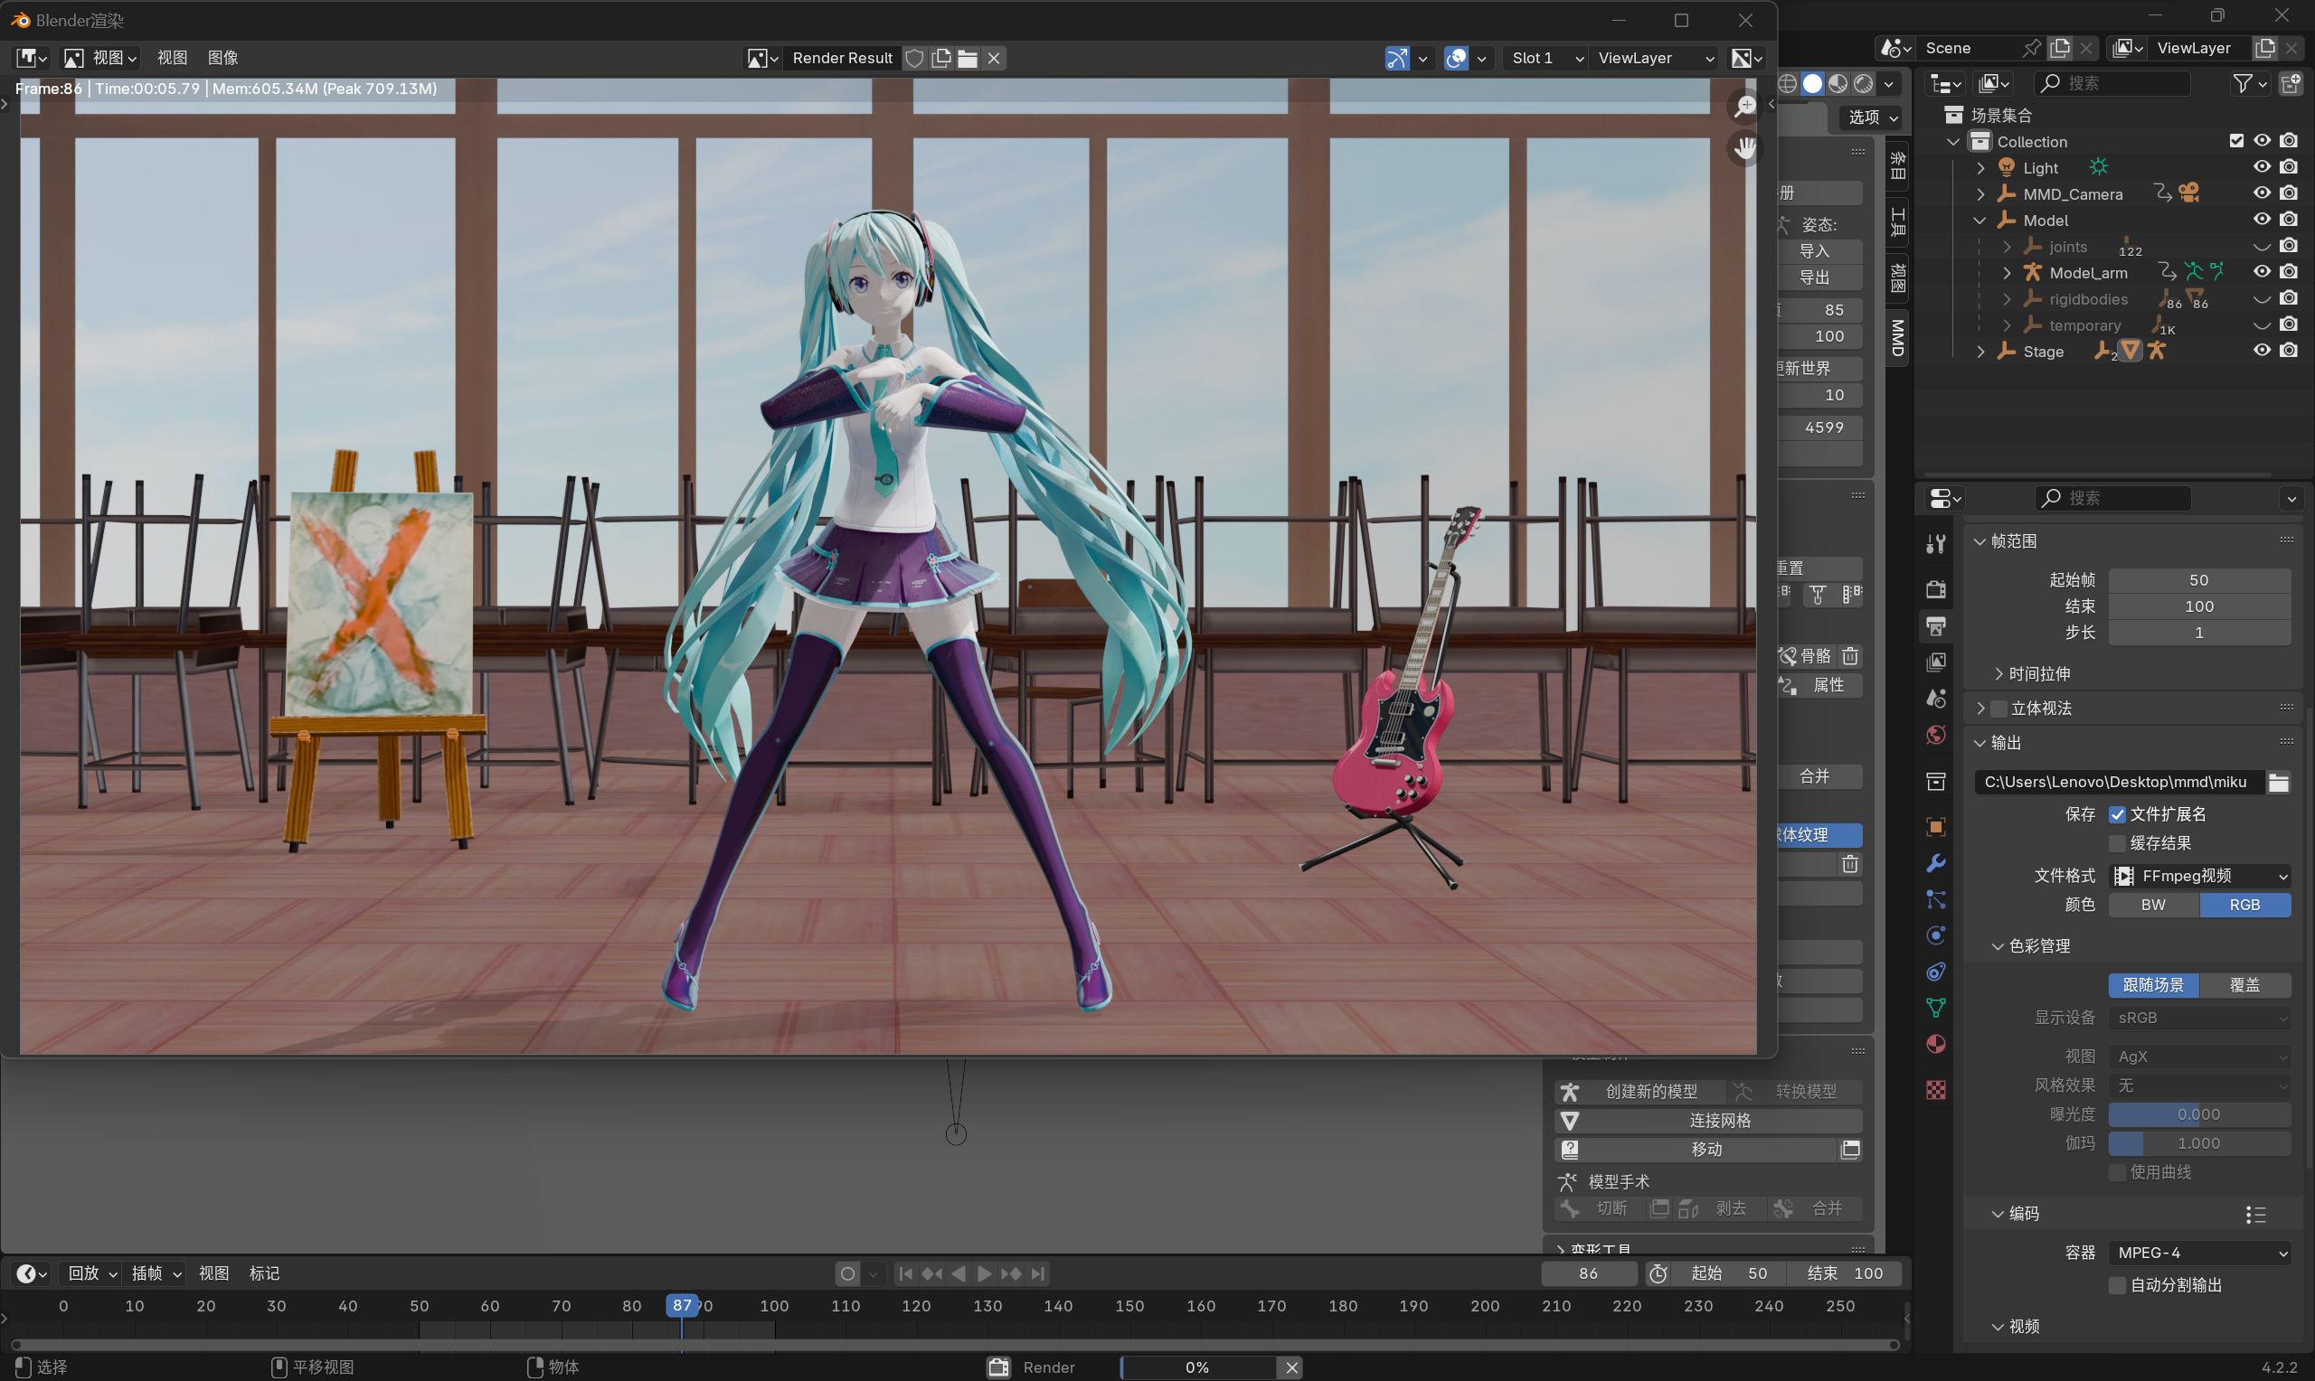This screenshot has height=1381, width=2315.
Task: Click the zoom magnifier in render view
Action: (x=1744, y=105)
